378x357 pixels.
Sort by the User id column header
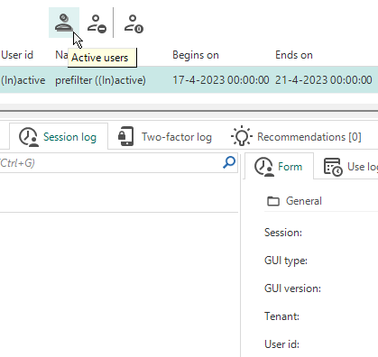click(17, 55)
